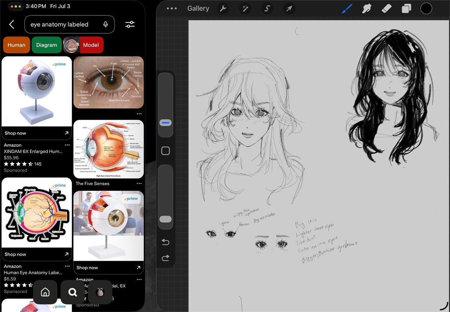The height and width of the screenshot is (312, 450).
Task: Open the eye cross-section diagram pin
Action: (x=108, y=149)
